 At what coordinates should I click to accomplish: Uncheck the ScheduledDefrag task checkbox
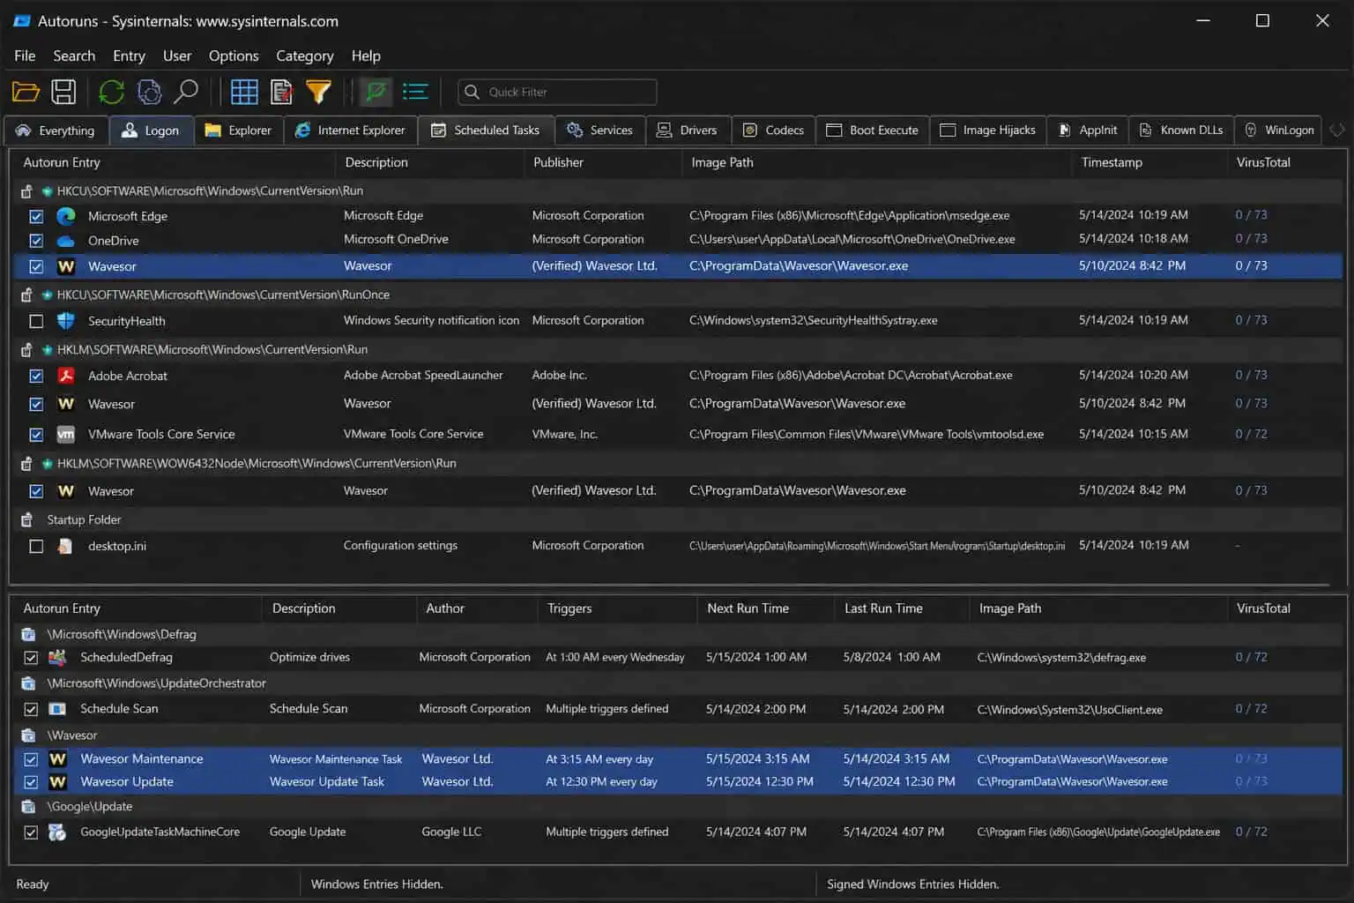click(31, 657)
